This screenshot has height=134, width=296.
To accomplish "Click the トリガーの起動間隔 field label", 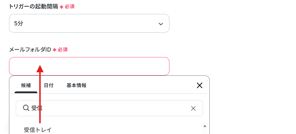I will click(34, 7).
